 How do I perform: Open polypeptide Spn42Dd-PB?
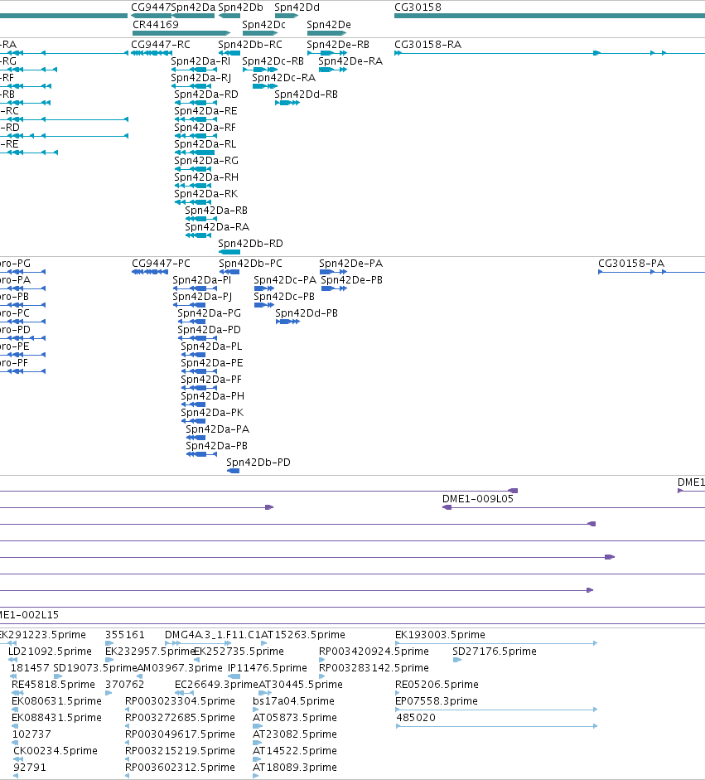287,322
